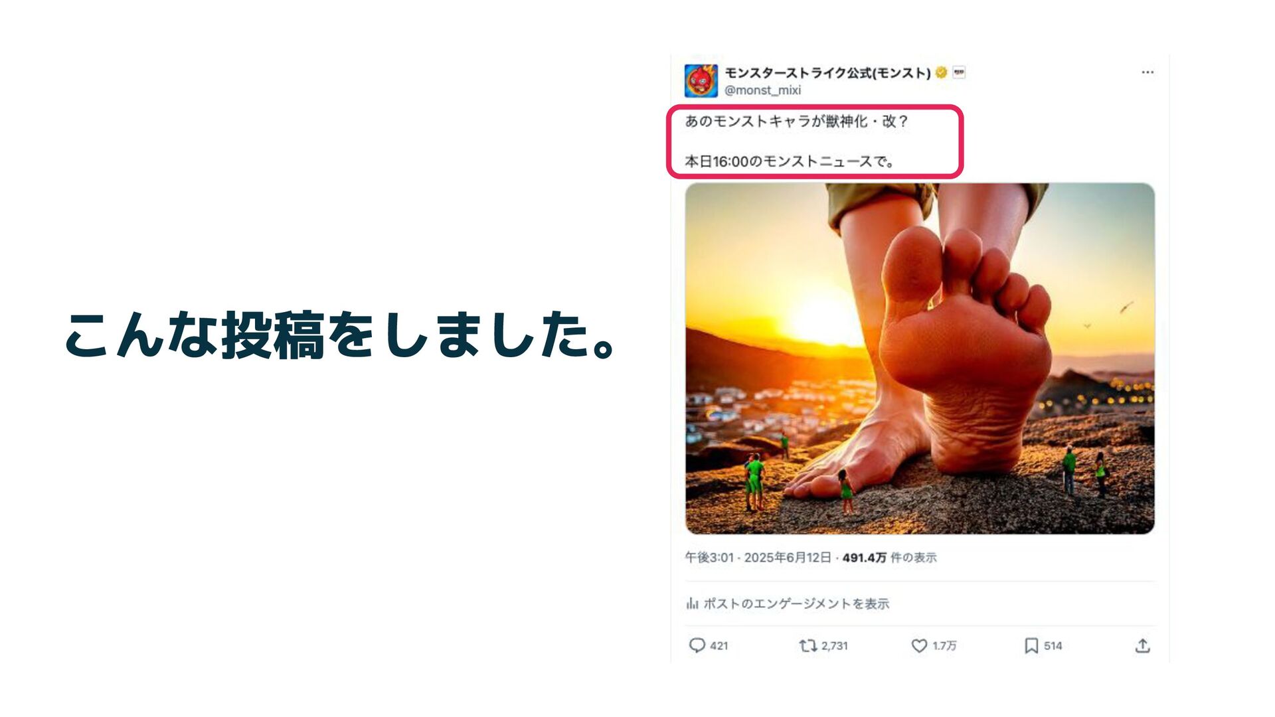Image resolution: width=1275 pixels, height=717 pixels.
Task: Open the giant foot image
Action: pos(920,358)
